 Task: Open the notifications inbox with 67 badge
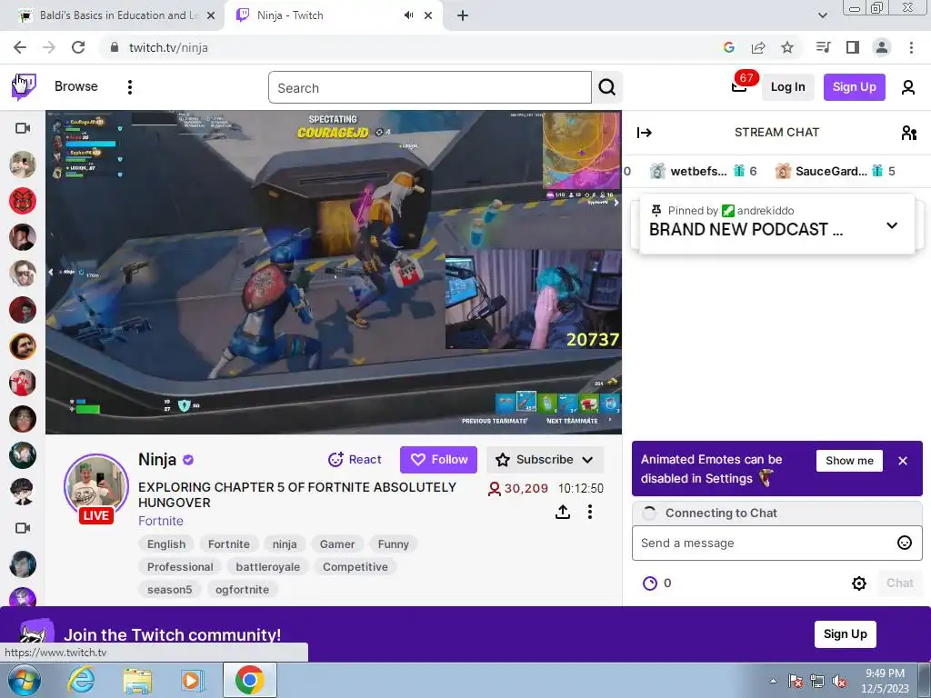pyautogui.click(x=739, y=86)
